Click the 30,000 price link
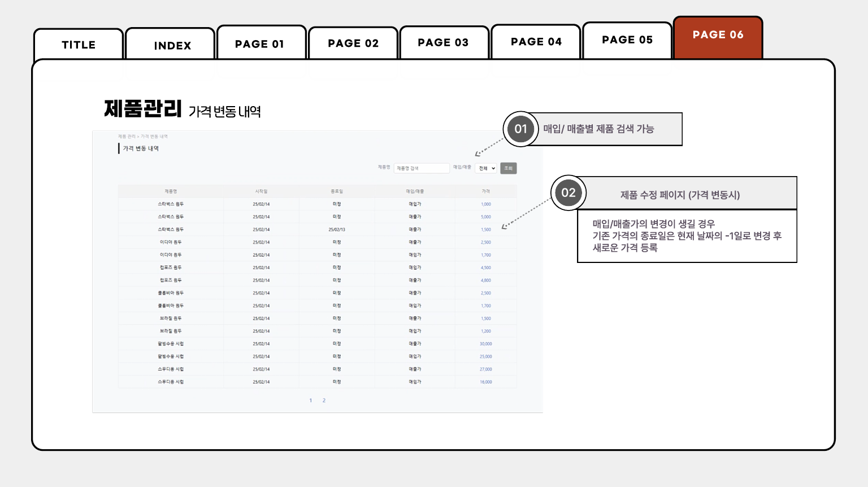Screen dimensions: 868x487 [486, 344]
